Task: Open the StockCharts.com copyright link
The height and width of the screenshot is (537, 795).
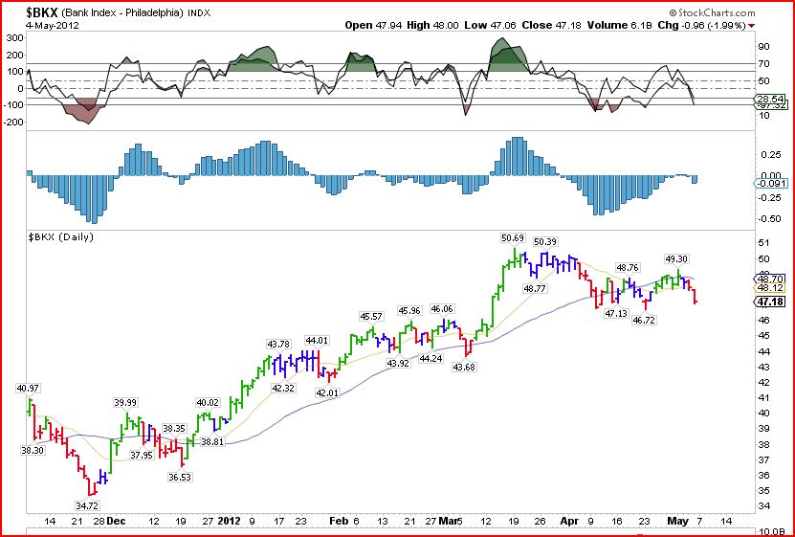Action: [x=712, y=13]
